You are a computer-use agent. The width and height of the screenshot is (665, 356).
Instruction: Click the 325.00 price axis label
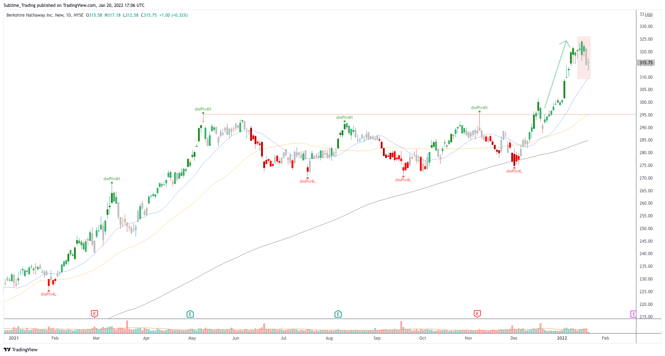coord(646,39)
